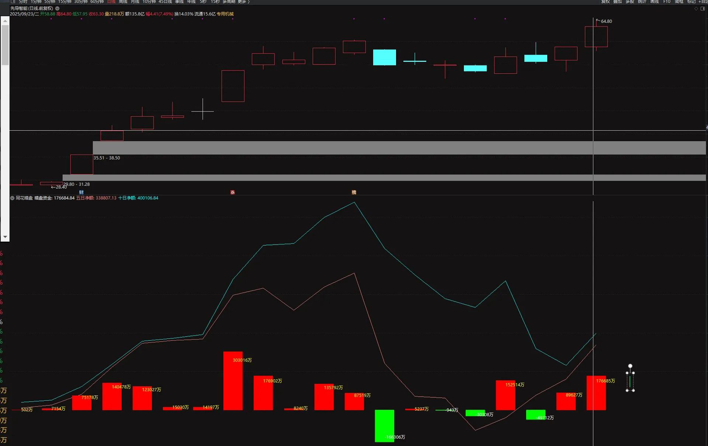Select the drawn green segment handle

(630, 382)
